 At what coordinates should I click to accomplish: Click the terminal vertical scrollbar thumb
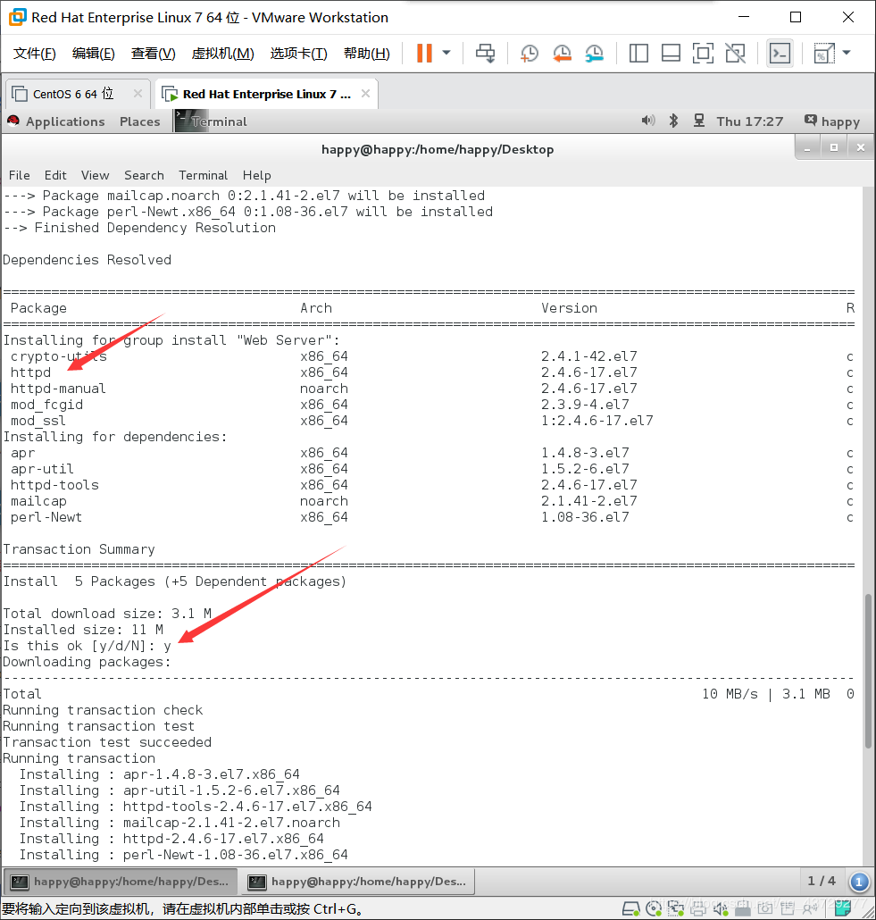(868, 671)
